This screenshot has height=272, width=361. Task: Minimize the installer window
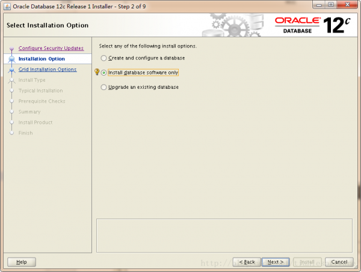pyautogui.click(x=319, y=5)
